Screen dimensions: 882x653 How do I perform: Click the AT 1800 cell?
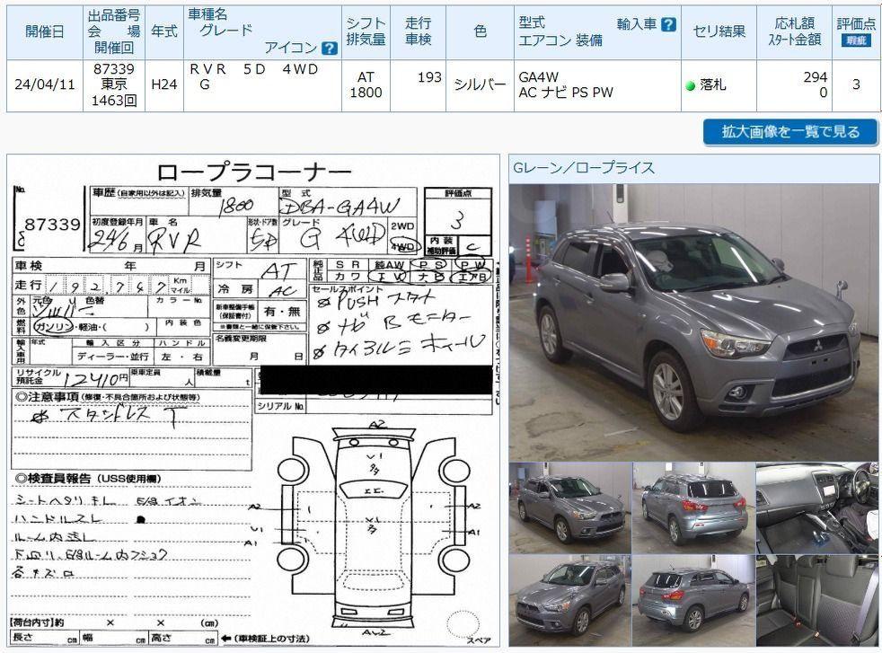[x=366, y=85]
